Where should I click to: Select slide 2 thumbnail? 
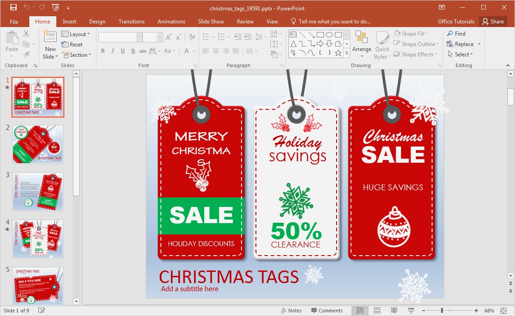pyautogui.click(x=38, y=144)
